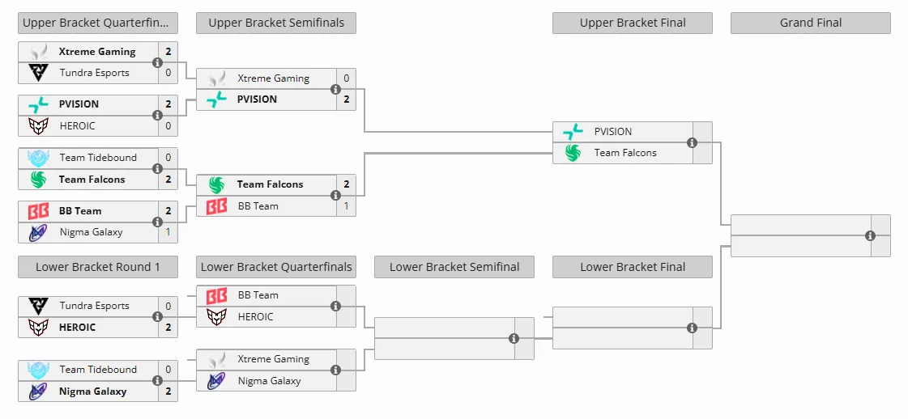Select the Grand Final column header
The width and height of the screenshot is (908, 419).
[811, 23]
